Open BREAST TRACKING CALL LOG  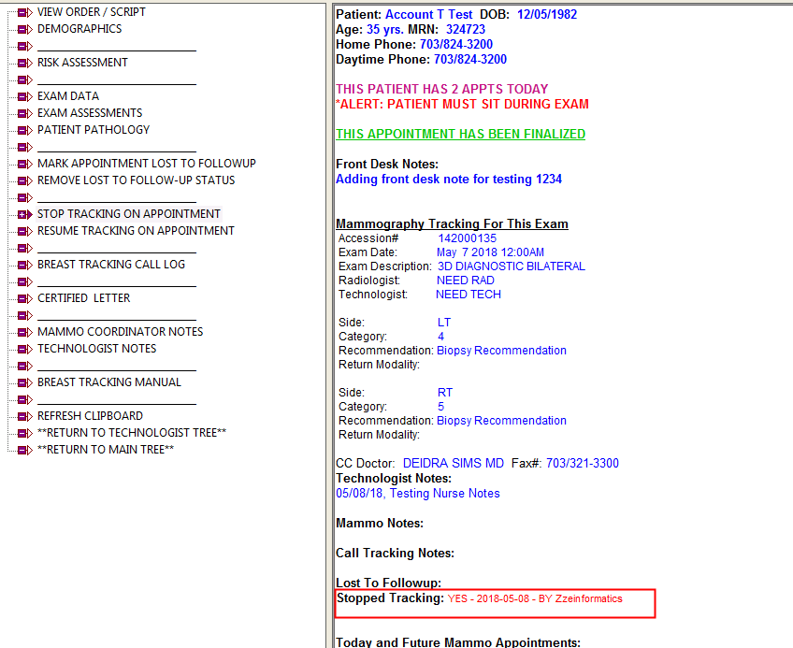(110, 265)
